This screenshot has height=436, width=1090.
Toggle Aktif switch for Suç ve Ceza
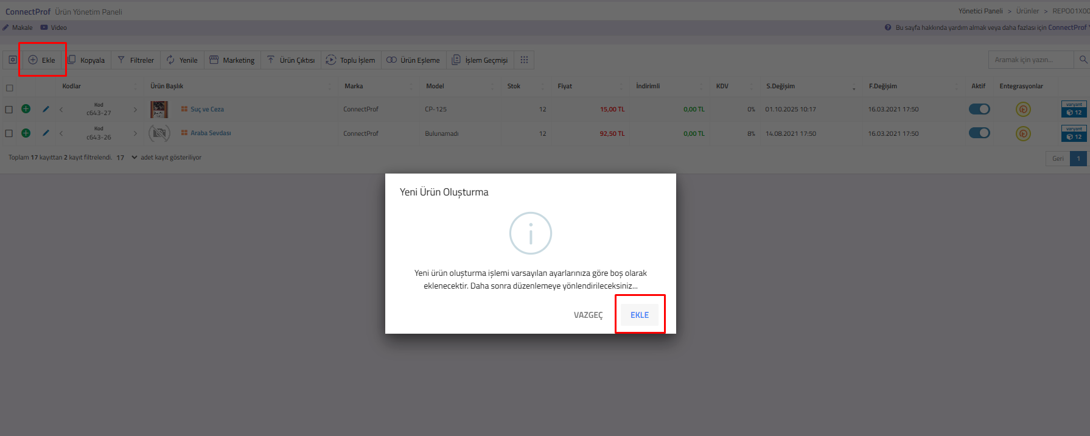979,109
